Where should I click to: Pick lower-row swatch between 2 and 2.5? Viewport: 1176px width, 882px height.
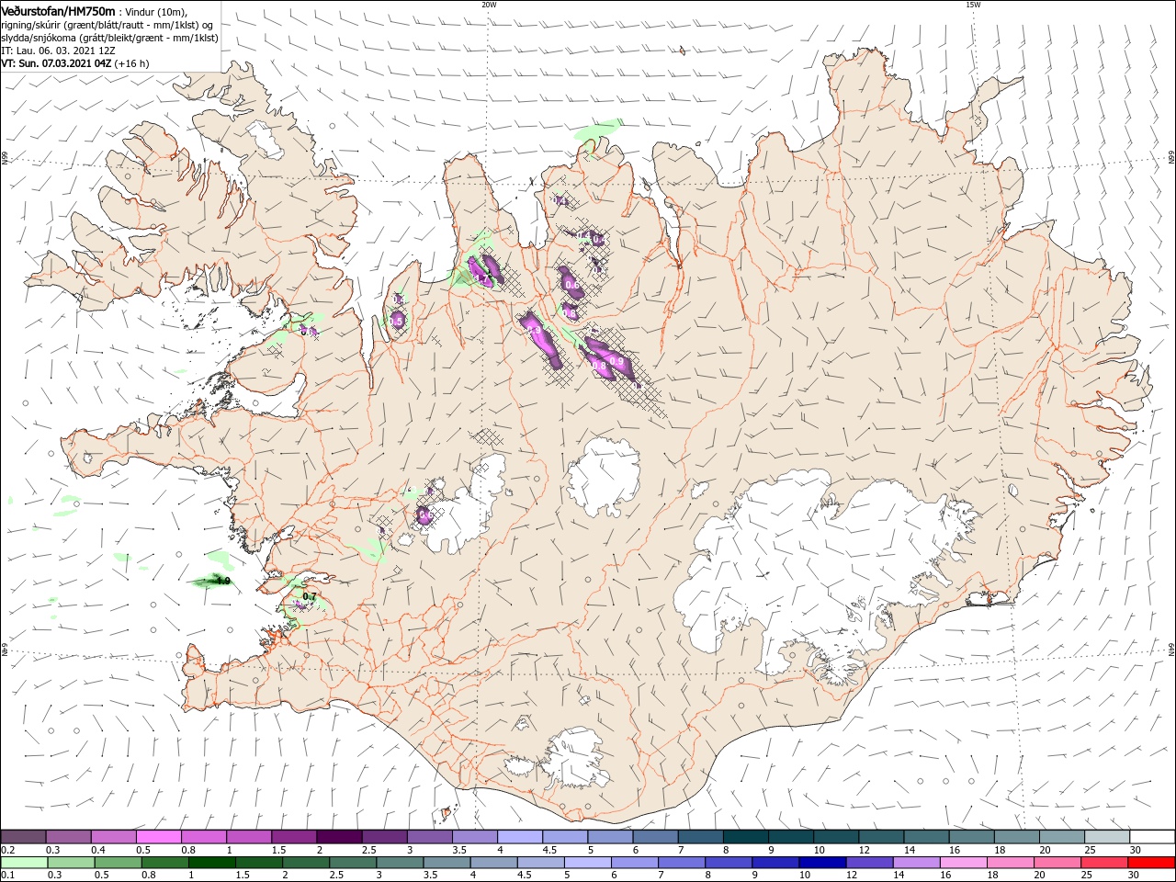[x=306, y=863]
